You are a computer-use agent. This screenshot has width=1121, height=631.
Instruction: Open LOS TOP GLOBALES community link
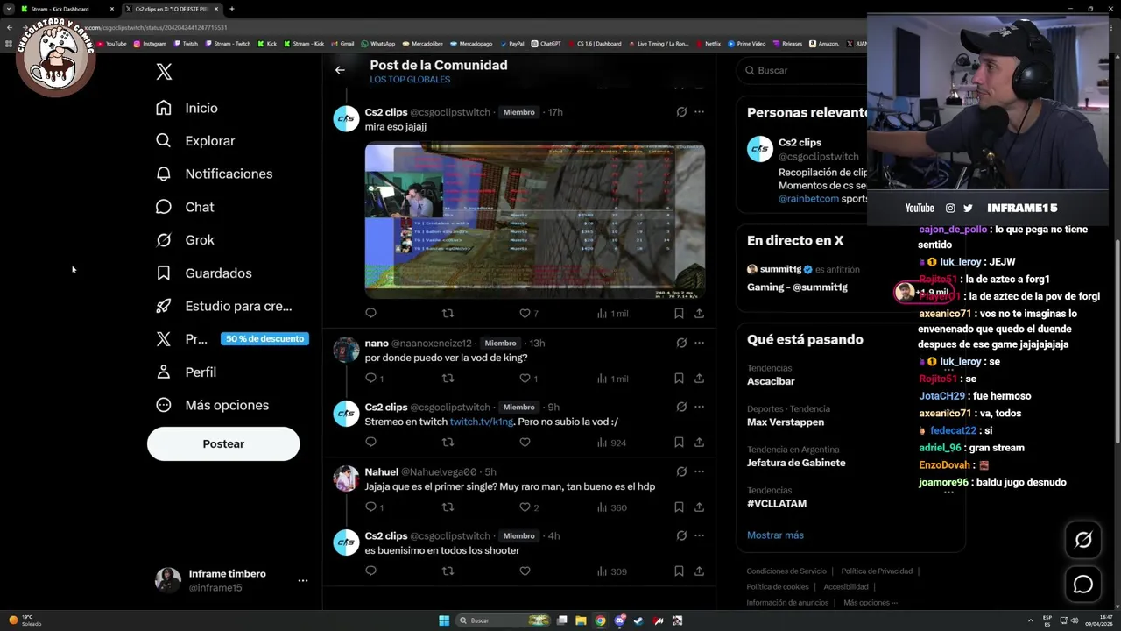(410, 80)
